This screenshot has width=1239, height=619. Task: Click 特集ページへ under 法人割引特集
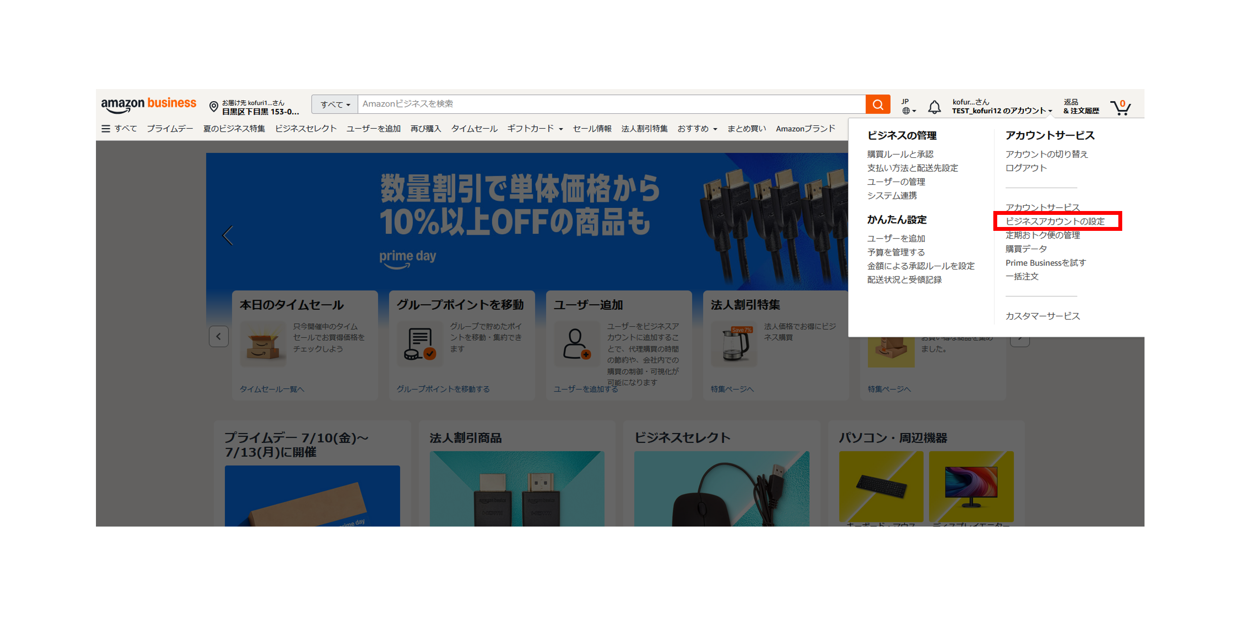tap(732, 389)
